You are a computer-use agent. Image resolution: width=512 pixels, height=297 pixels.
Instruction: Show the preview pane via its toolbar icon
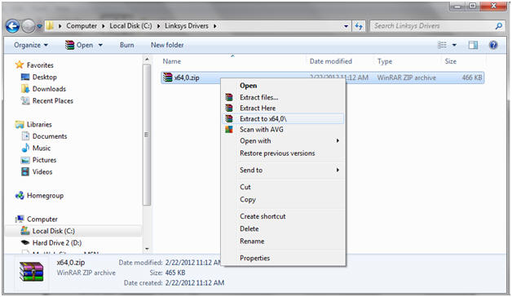coord(473,45)
